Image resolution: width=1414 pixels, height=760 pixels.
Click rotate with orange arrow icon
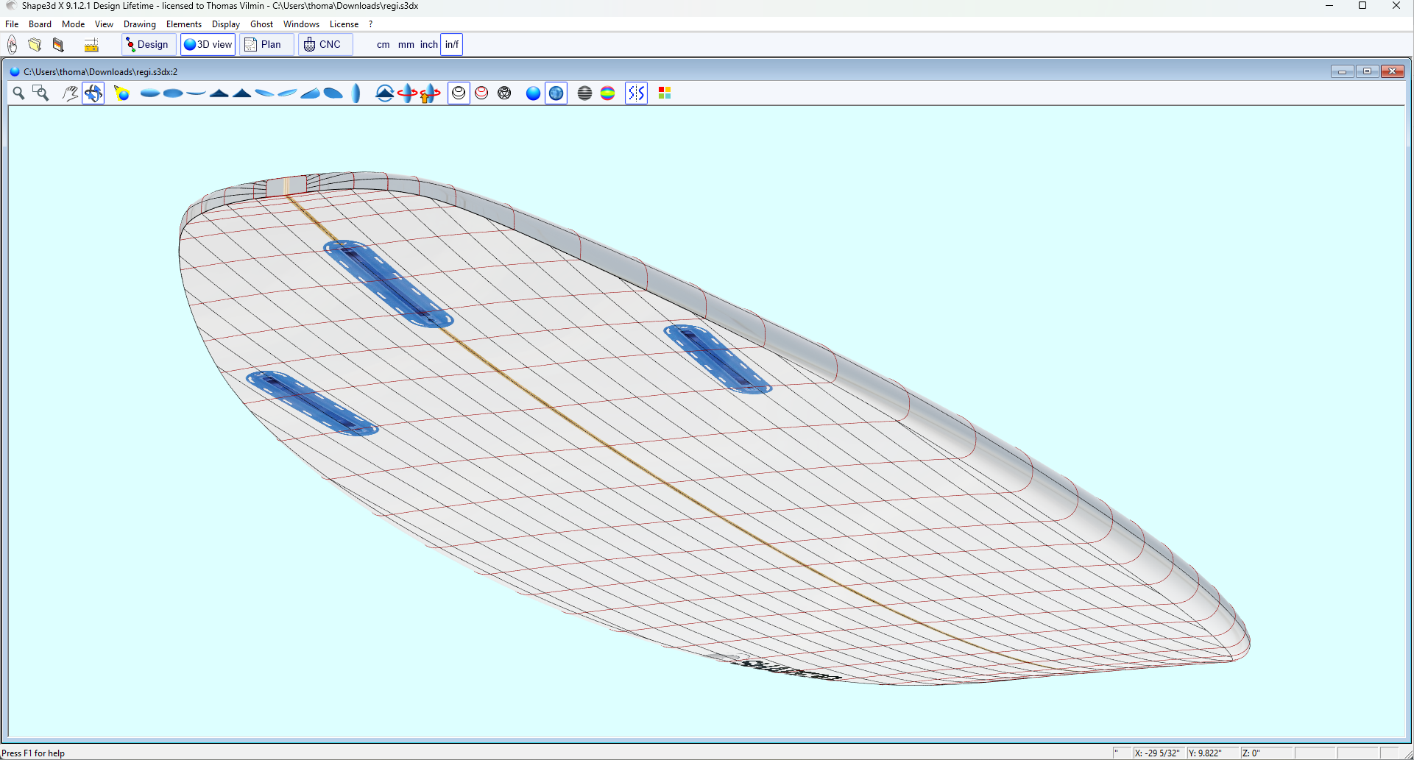click(430, 93)
